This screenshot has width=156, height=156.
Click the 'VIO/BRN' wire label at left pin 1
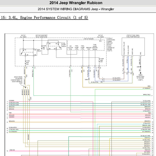tap(12, 101)
